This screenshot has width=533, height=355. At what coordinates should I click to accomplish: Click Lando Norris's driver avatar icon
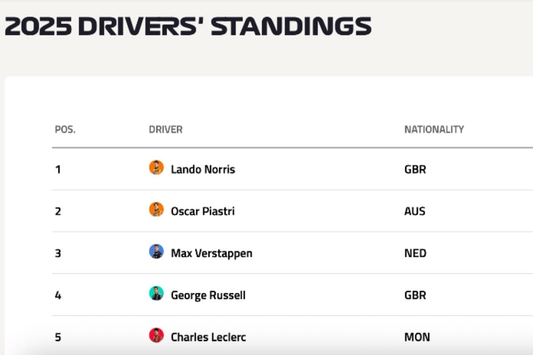156,168
